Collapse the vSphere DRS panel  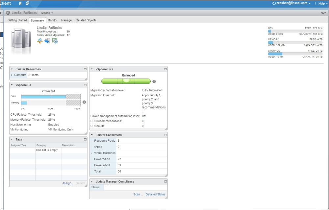[92, 69]
